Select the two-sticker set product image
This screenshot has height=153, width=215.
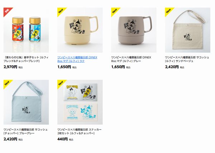click(x=80, y=102)
